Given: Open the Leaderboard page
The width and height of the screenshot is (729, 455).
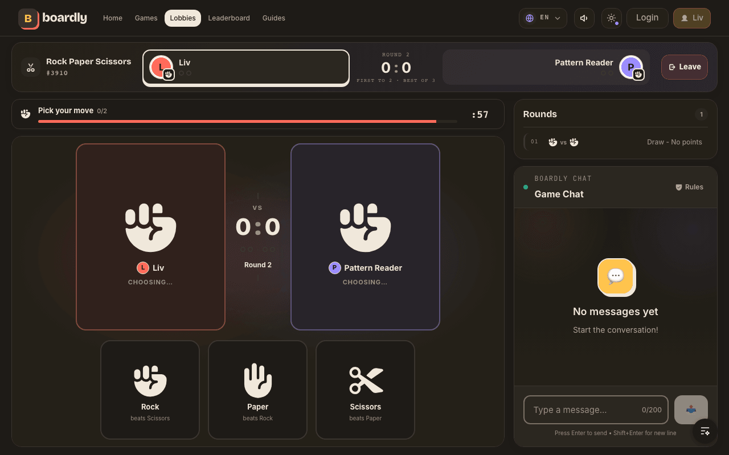Looking at the screenshot, I should (x=229, y=18).
